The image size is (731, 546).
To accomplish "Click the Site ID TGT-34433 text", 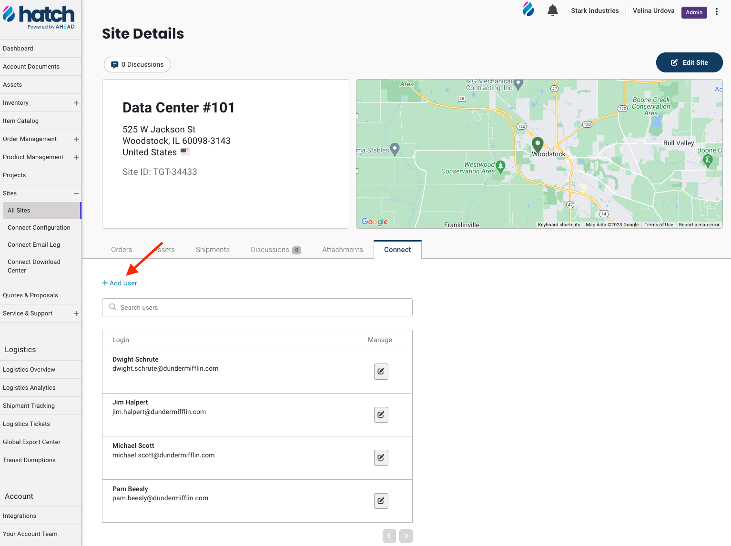I will point(160,172).
